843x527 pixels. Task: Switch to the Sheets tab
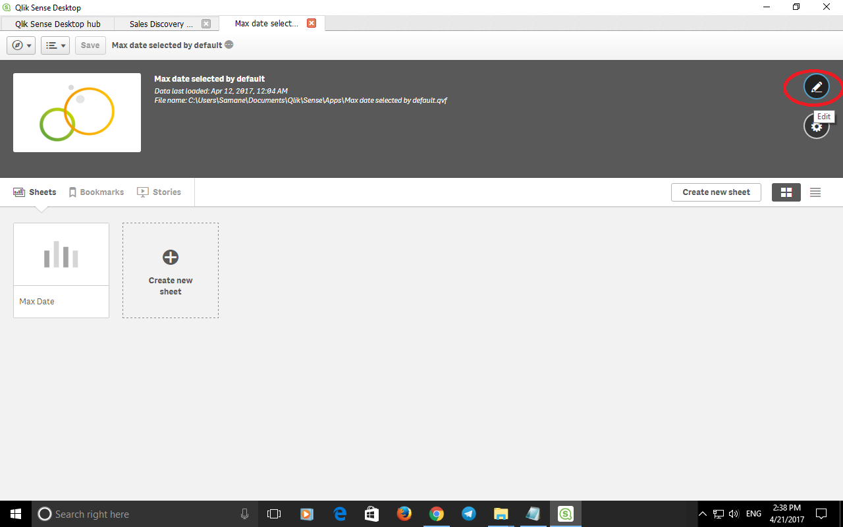coord(35,192)
